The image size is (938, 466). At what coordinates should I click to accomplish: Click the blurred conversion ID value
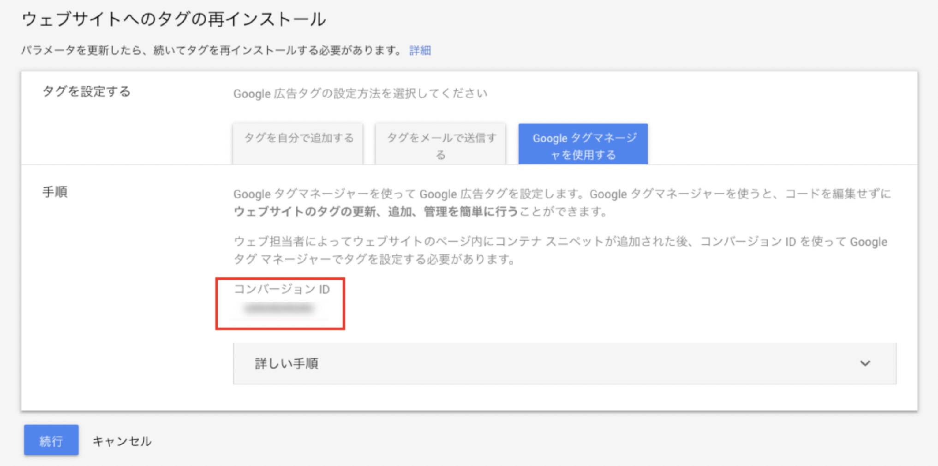[279, 308]
